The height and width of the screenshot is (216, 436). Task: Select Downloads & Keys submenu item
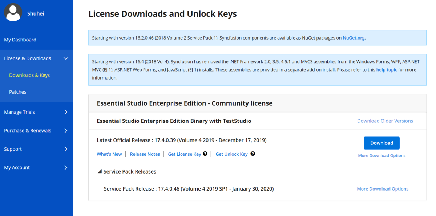click(29, 75)
